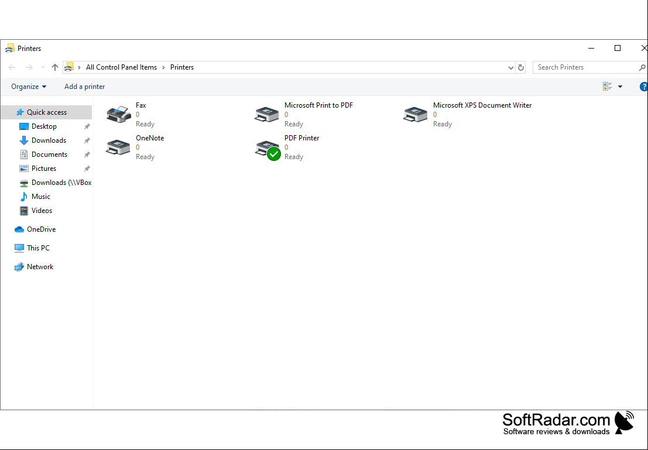The image size is (648, 450).
Task: Click the Printers breadcrumb segment
Action: click(x=182, y=67)
